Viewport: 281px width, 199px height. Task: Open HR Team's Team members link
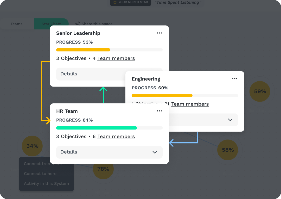pyautogui.click(x=116, y=136)
